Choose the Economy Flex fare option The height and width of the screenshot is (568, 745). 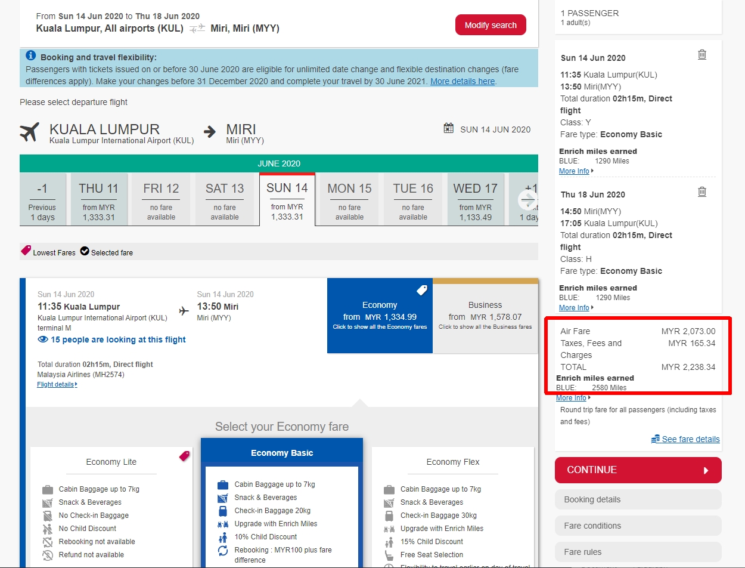[453, 462]
